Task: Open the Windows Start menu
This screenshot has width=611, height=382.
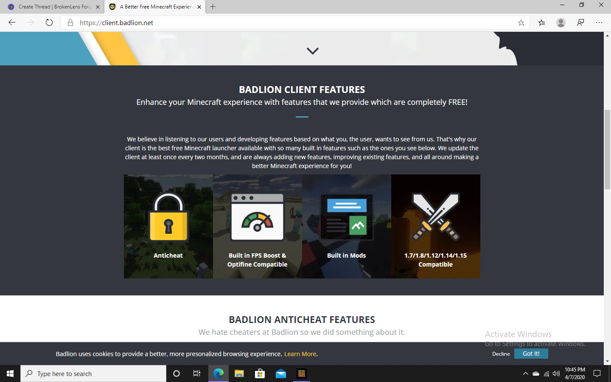Action: point(10,374)
